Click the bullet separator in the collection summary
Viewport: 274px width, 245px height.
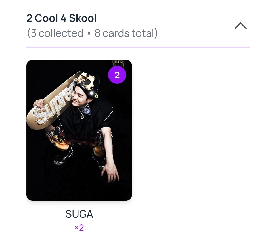[89, 34]
